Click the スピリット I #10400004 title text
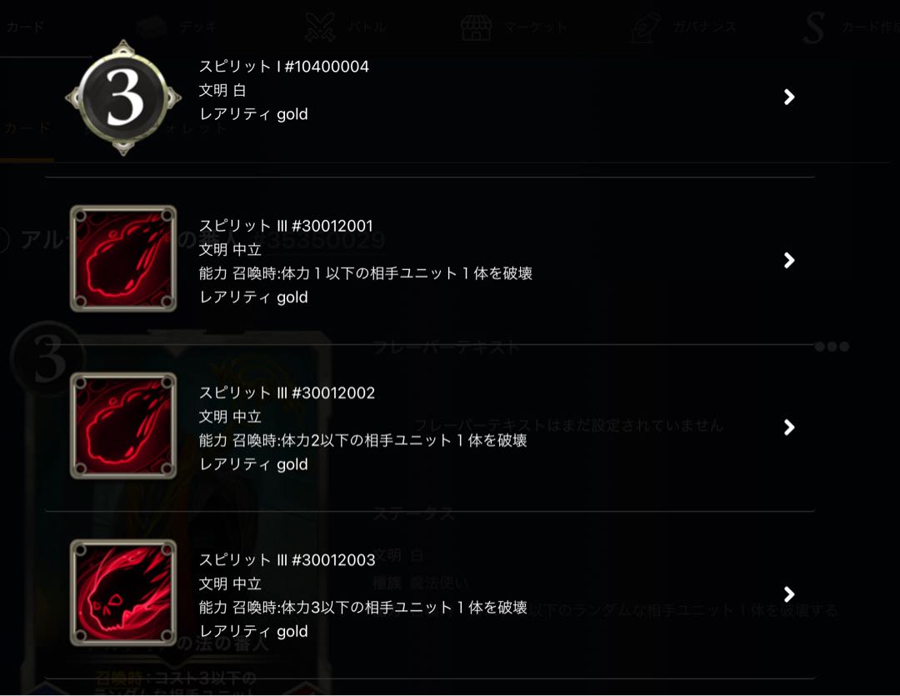This screenshot has width=900, height=696. point(284,67)
